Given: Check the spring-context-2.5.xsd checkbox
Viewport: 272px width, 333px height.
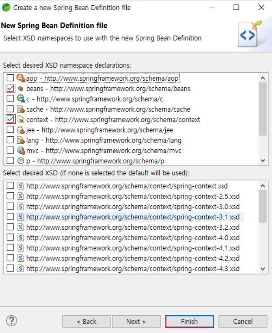Looking at the screenshot, I should pyautogui.click(x=10, y=196).
